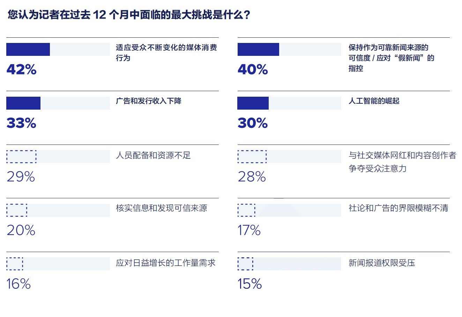Click the 17% percentage value

[249, 230]
